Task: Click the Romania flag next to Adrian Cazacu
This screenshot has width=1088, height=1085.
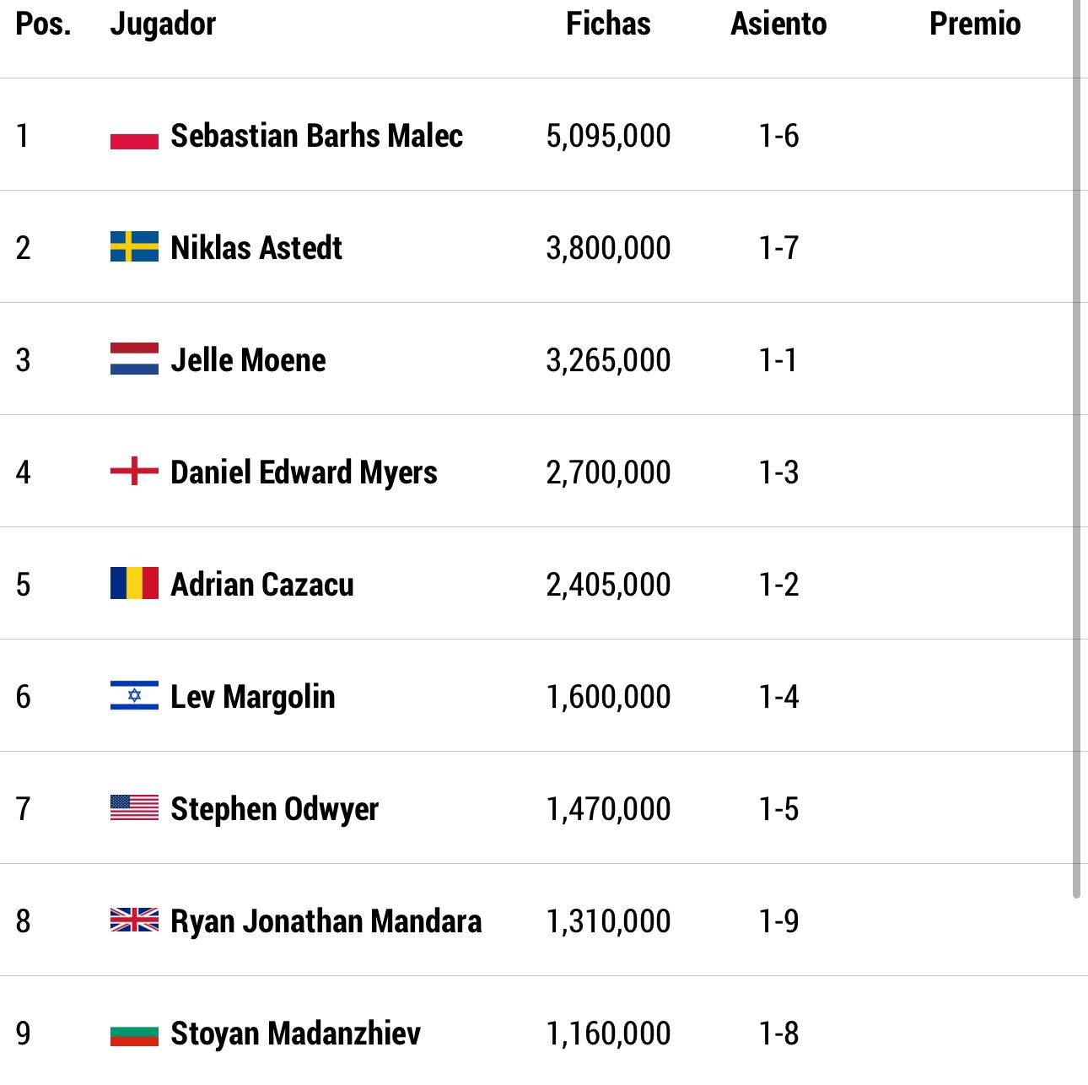Action: [x=134, y=583]
